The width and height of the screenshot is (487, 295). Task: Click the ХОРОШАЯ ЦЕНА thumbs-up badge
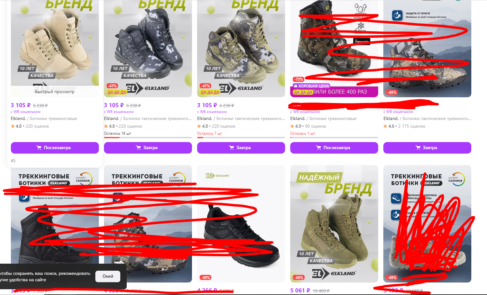(311, 86)
